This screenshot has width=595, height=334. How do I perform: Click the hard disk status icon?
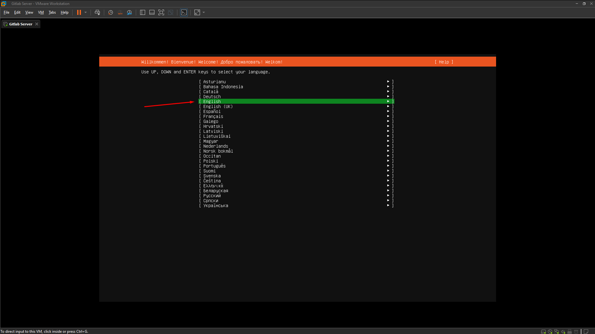click(x=543, y=332)
